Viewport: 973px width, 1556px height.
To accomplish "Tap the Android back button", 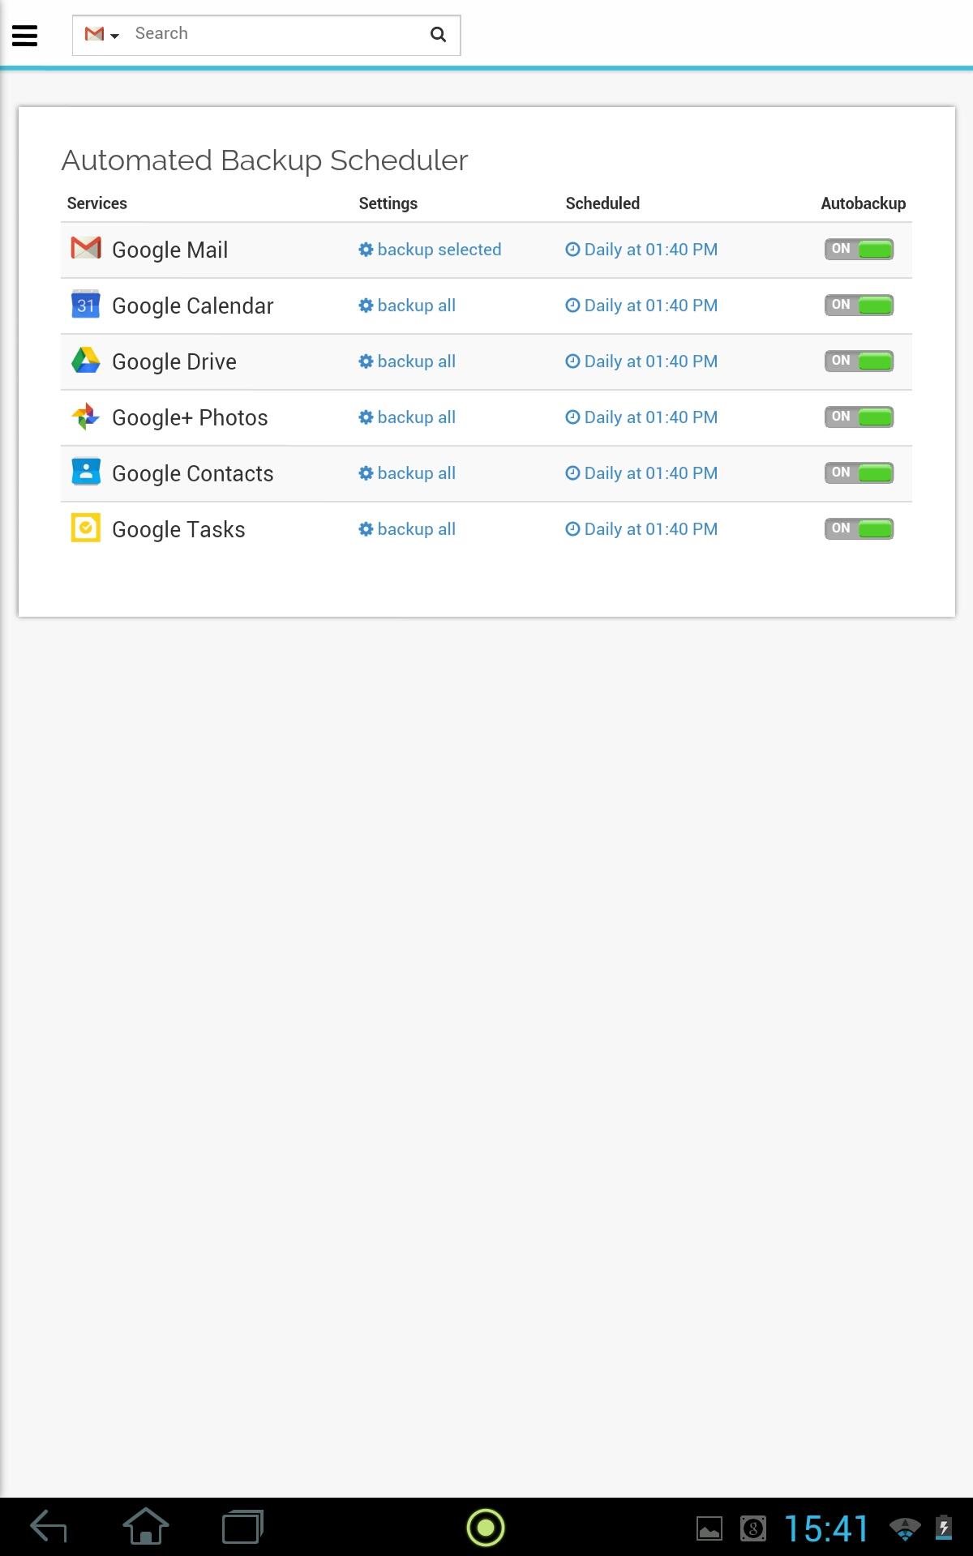I will pyautogui.click(x=49, y=1528).
